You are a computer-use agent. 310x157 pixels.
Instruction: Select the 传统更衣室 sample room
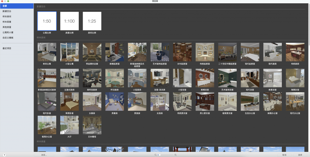tap(182, 102)
